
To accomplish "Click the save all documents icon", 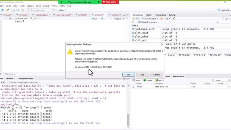I will [18, 10].
